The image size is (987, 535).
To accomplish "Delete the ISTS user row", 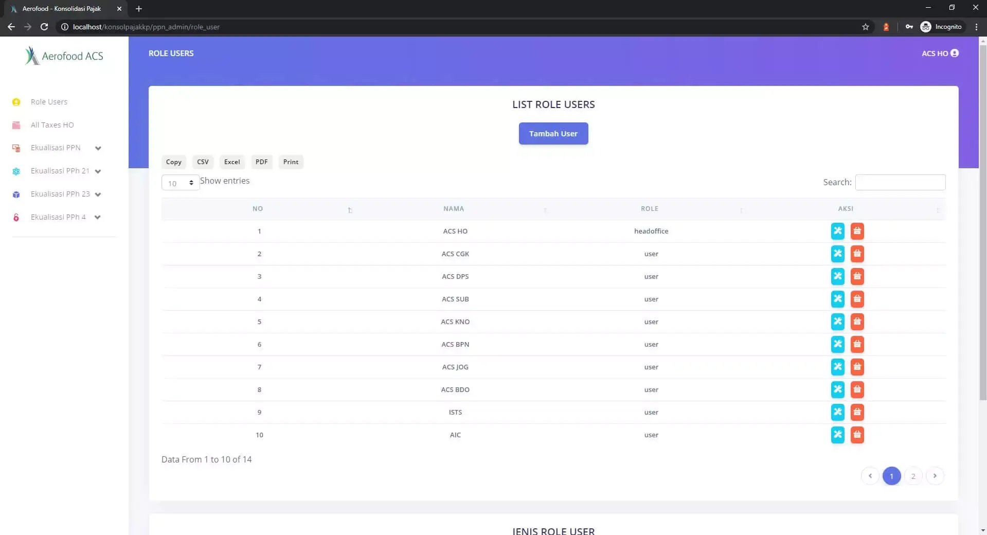I will click(857, 412).
